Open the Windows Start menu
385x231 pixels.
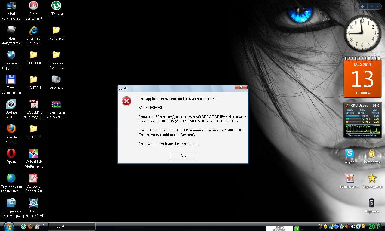coord(8,226)
